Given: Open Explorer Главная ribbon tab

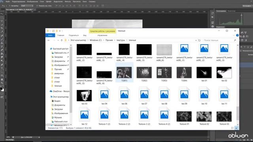Looking at the screenshot, I should click(x=60, y=35).
